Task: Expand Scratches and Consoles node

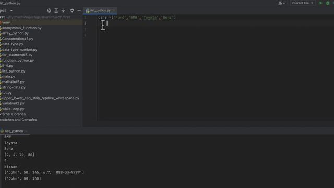Action: click(18, 120)
